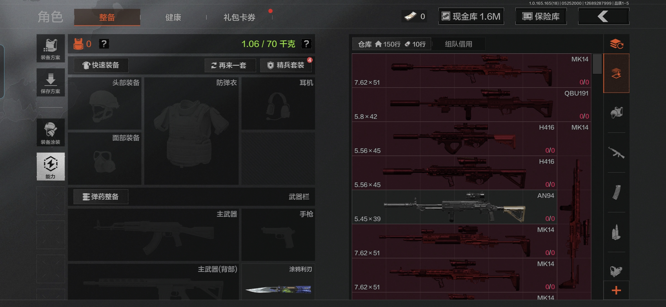Click the 弹药整备 ammo prep button
666x307 pixels.
(x=101, y=197)
